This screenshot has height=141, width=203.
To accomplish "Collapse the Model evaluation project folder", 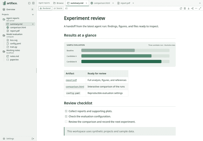I will 4,36.
